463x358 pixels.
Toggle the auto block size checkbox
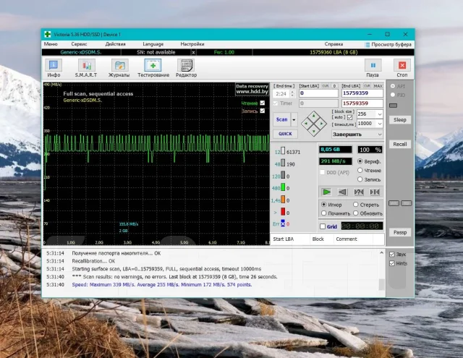[x=350, y=117]
